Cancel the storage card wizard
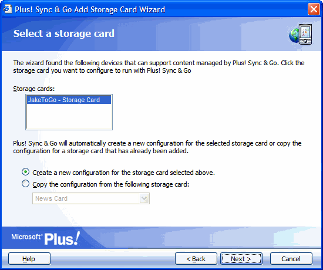Screen dimensions: 323x270 291,259
